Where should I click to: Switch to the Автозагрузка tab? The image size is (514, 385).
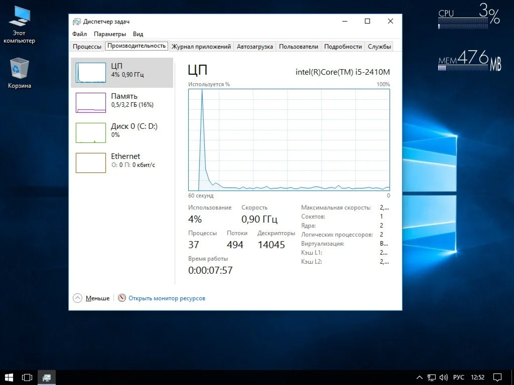pos(255,47)
